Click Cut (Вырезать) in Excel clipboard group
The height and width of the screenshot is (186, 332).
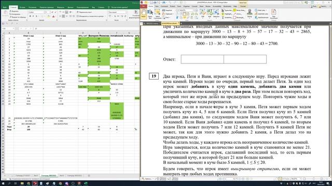click(14, 11)
